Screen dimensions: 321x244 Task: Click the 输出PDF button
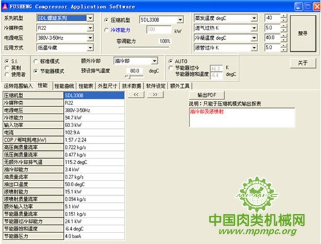(x=207, y=95)
